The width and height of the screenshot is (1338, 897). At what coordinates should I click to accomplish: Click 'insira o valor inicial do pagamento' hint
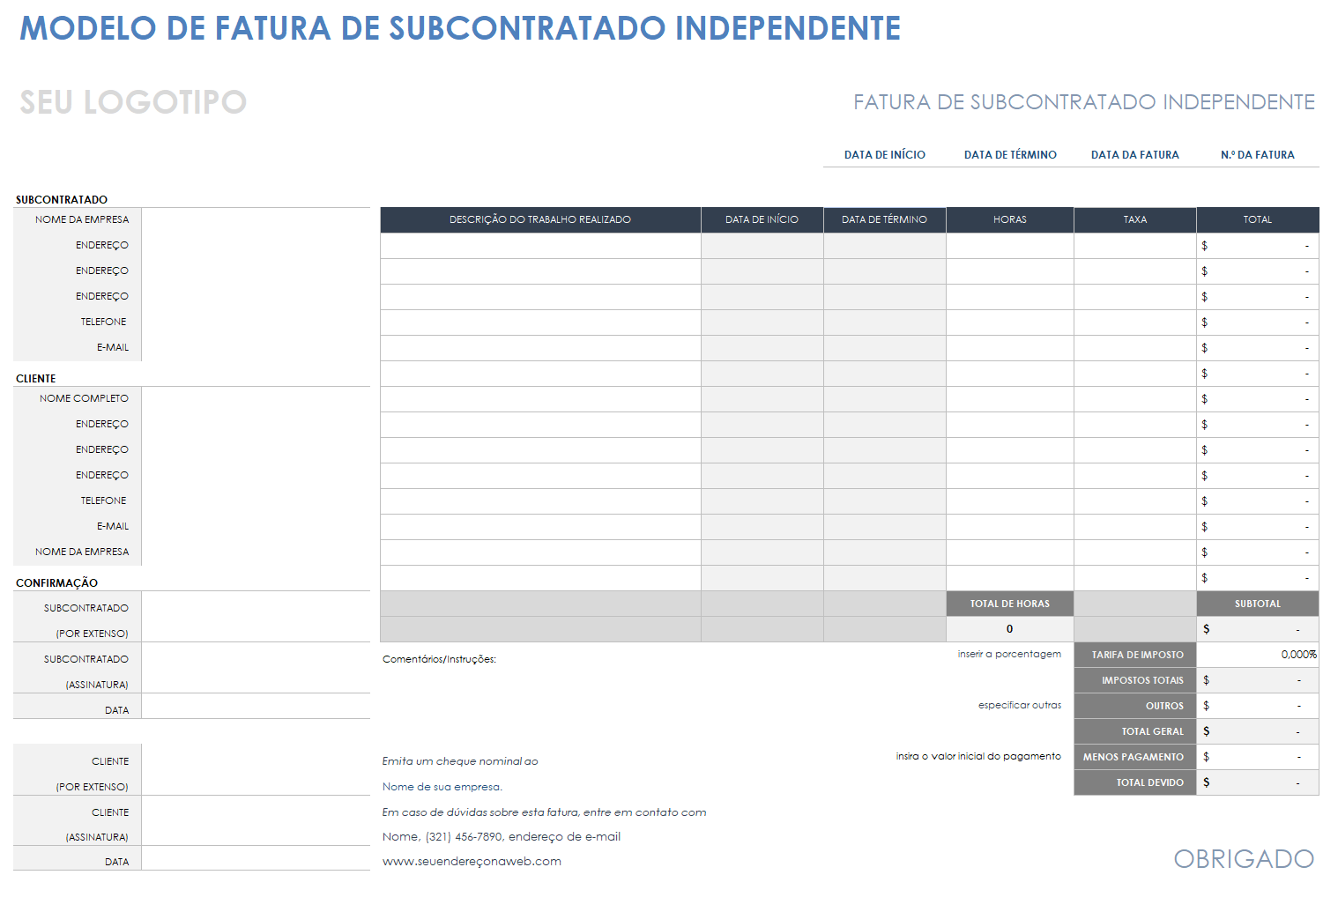(978, 756)
